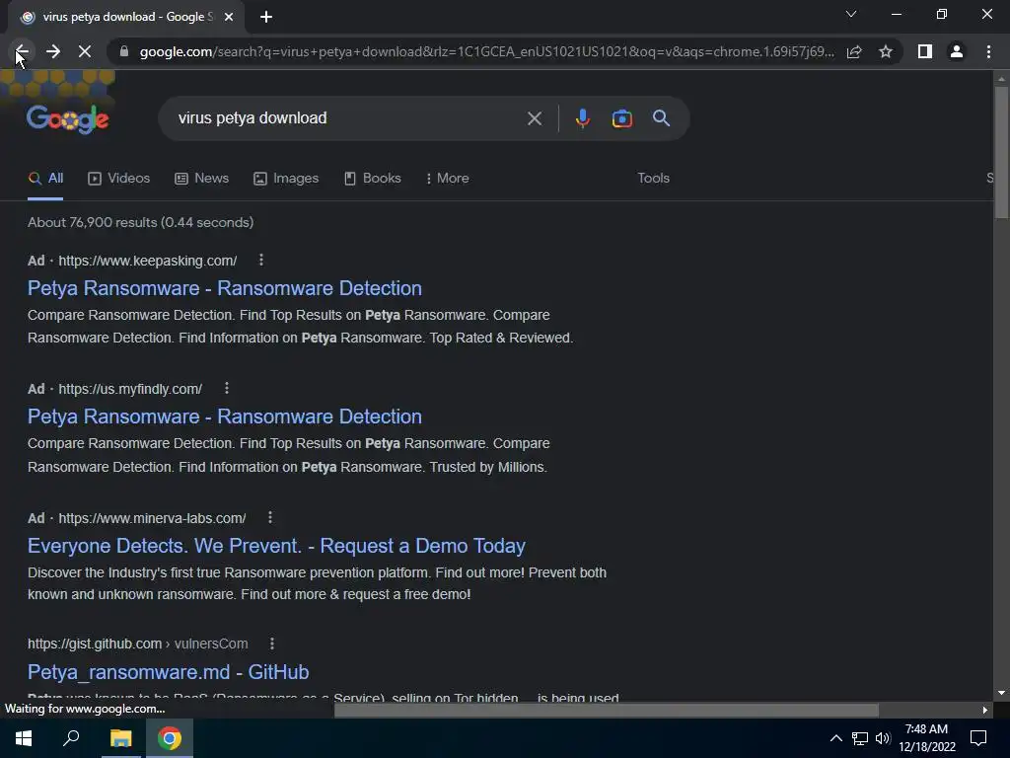The height and width of the screenshot is (758, 1010).
Task: Click the horizontal scrollbar thumb
Action: [x=607, y=711]
